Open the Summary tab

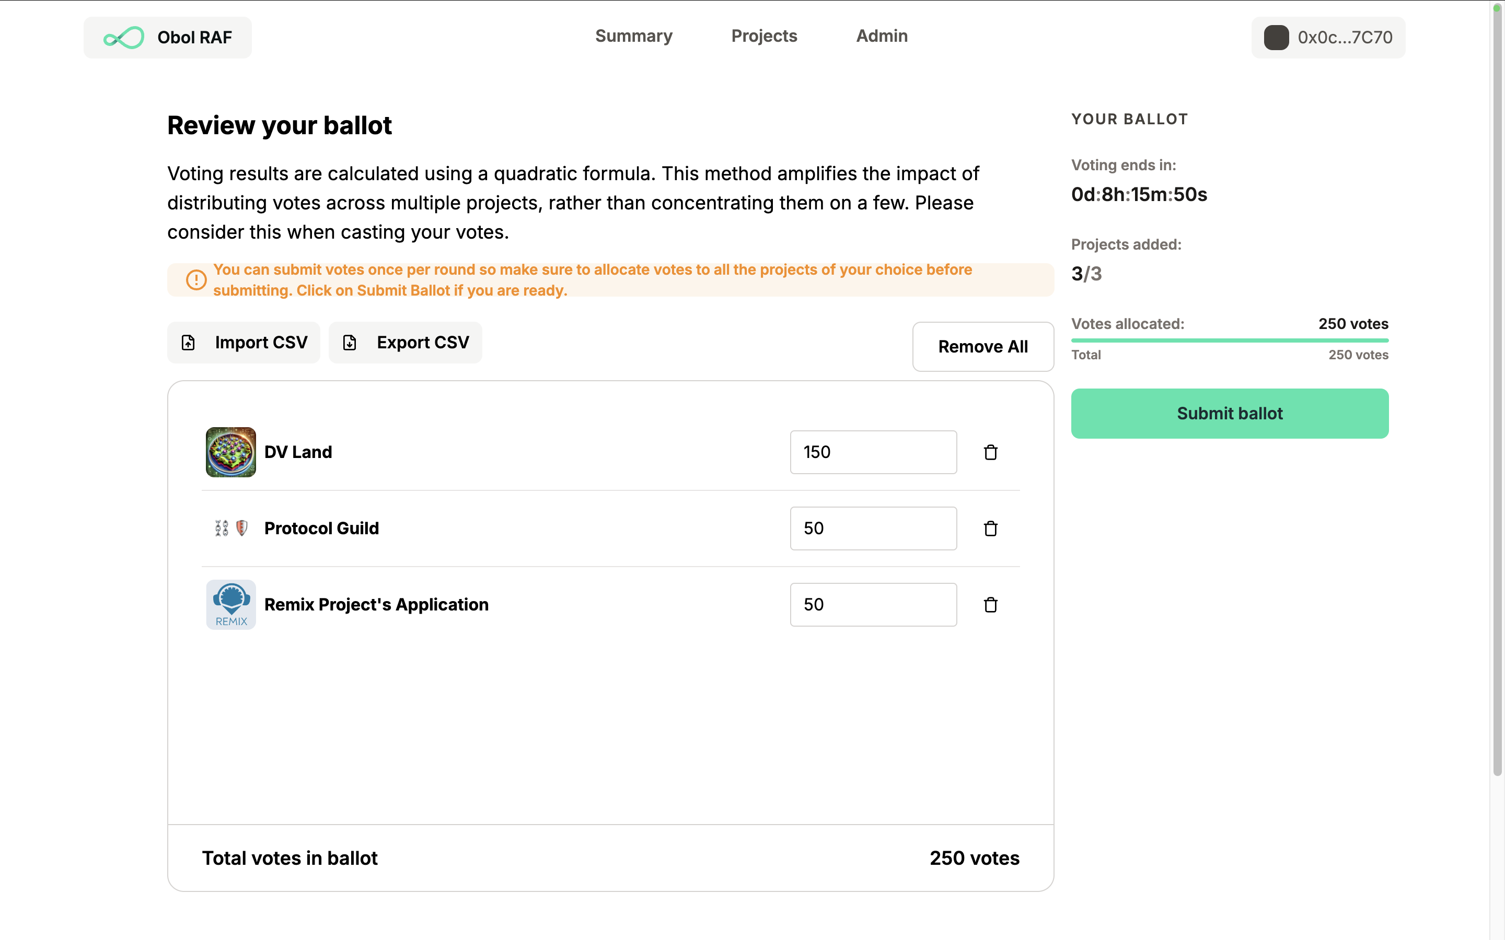(x=633, y=36)
